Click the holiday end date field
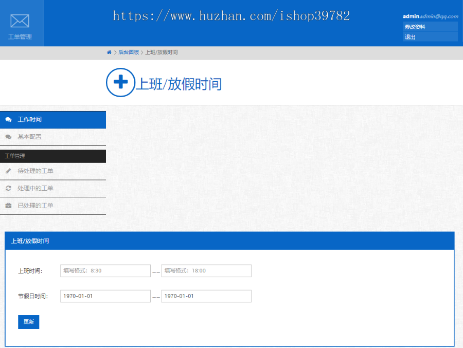This screenshot has height=348, width=463. [206, 296]
